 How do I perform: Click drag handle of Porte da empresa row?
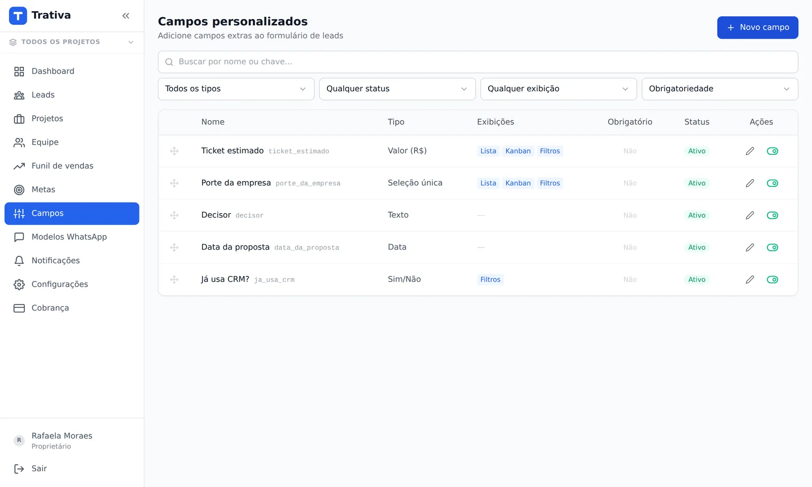point(174,183)
